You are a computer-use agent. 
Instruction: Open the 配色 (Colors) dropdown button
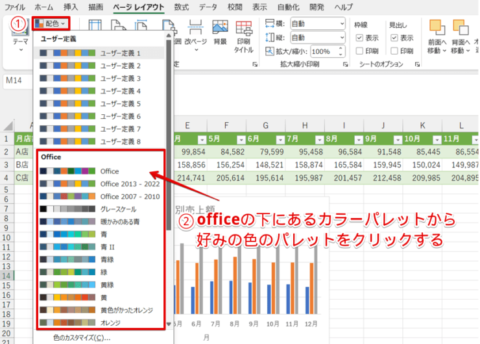pos(51,23)
